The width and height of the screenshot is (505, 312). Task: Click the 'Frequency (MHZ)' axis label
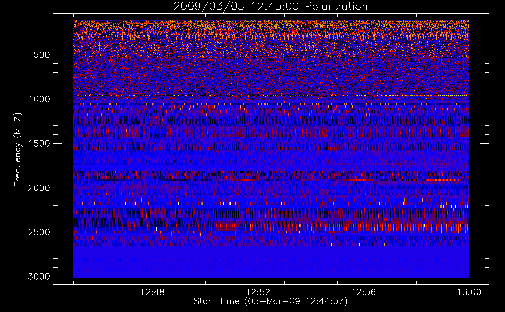click(18, 150)
